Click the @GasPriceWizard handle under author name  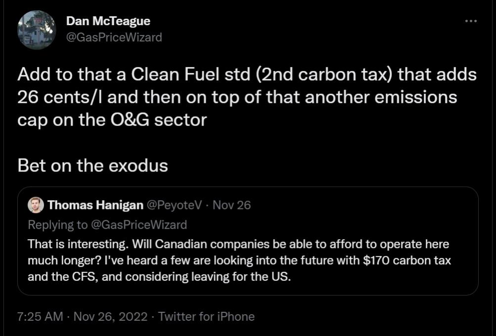(x=114, y=37)
